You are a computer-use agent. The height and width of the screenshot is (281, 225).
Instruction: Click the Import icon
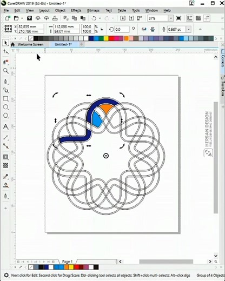123,18
